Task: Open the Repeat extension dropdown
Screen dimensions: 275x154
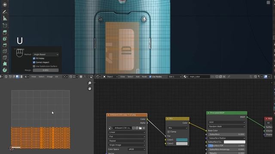Action: pyautogui.click(x=127, y=141)
